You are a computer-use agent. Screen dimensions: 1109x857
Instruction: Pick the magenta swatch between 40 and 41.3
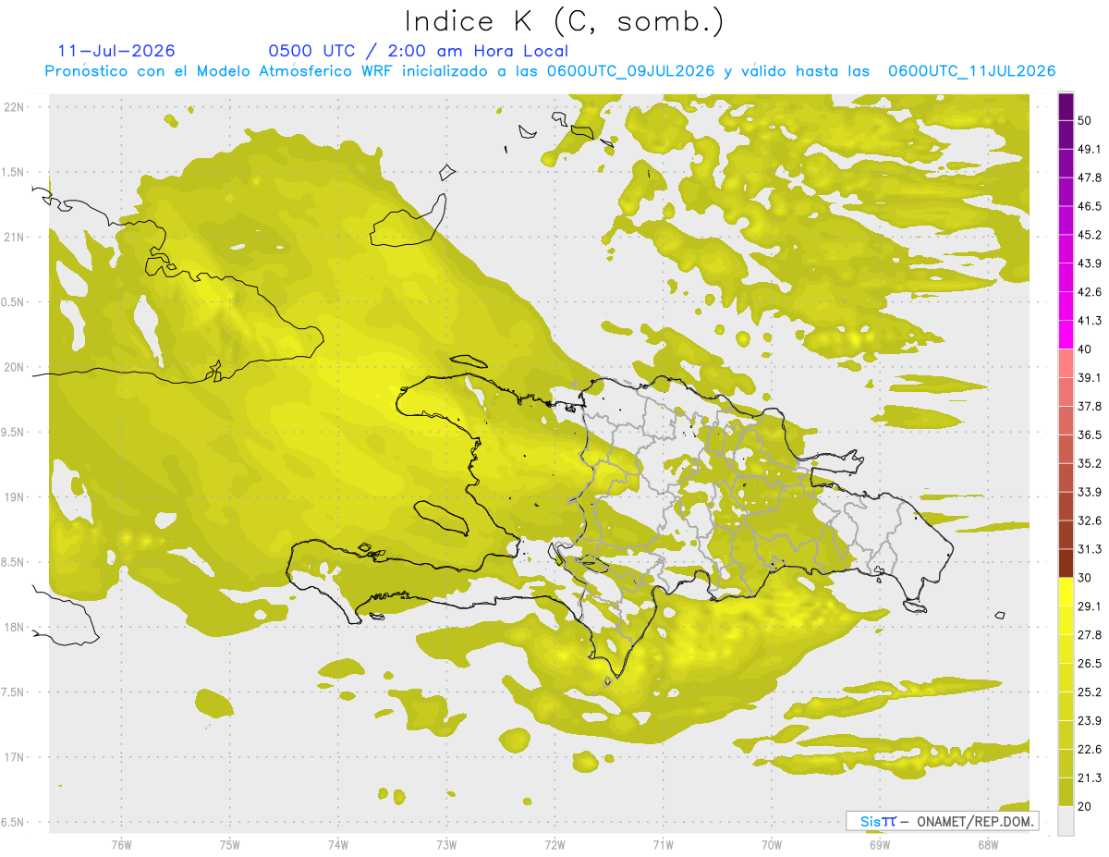tap(1066, 335)
